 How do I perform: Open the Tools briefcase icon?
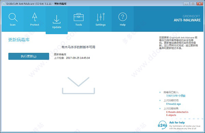79,17
